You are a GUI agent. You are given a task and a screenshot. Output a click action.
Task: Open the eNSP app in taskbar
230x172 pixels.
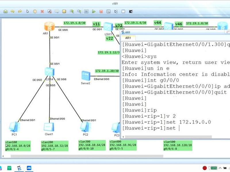tap(19, 168)
